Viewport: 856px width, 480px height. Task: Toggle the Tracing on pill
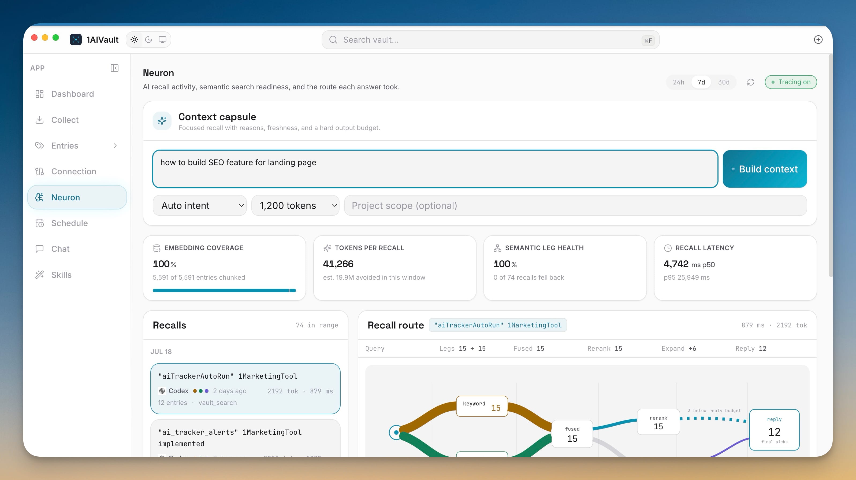click(791, 82)
